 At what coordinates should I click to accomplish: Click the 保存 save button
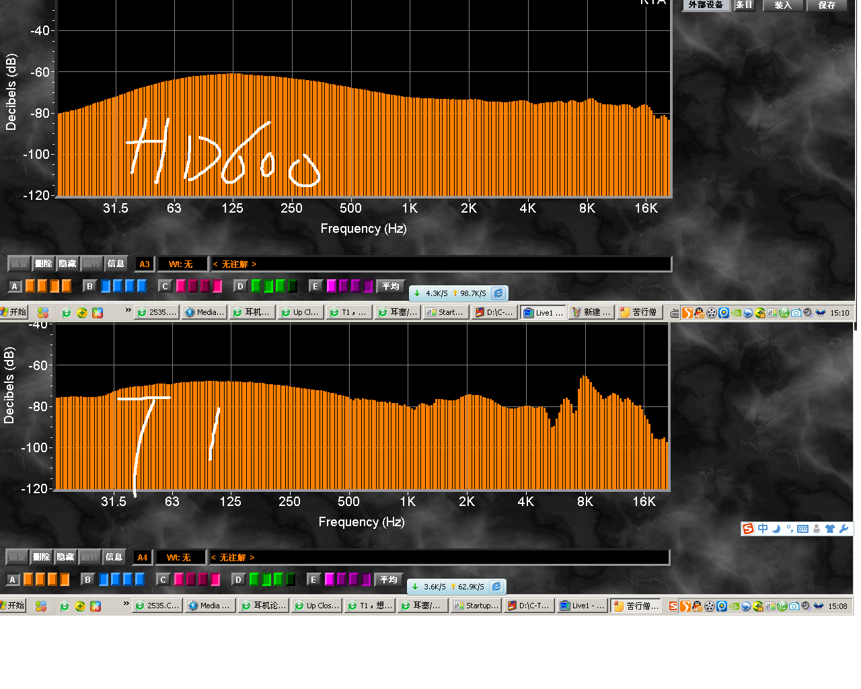tap(827, 5)
